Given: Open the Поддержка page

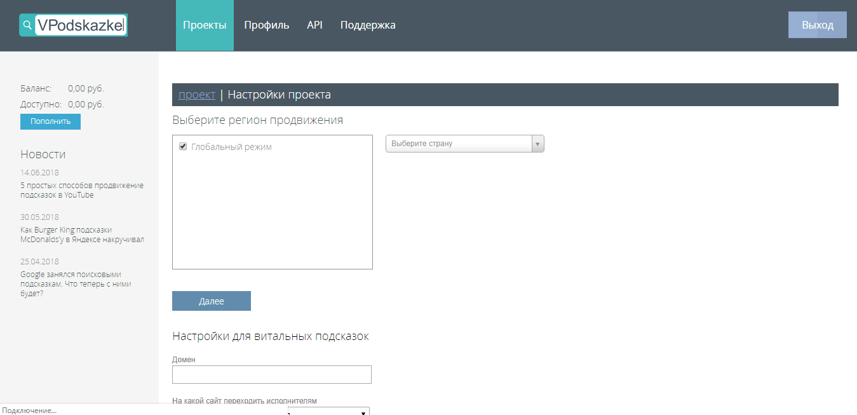Looking at the screenshot, I should 368,25.
